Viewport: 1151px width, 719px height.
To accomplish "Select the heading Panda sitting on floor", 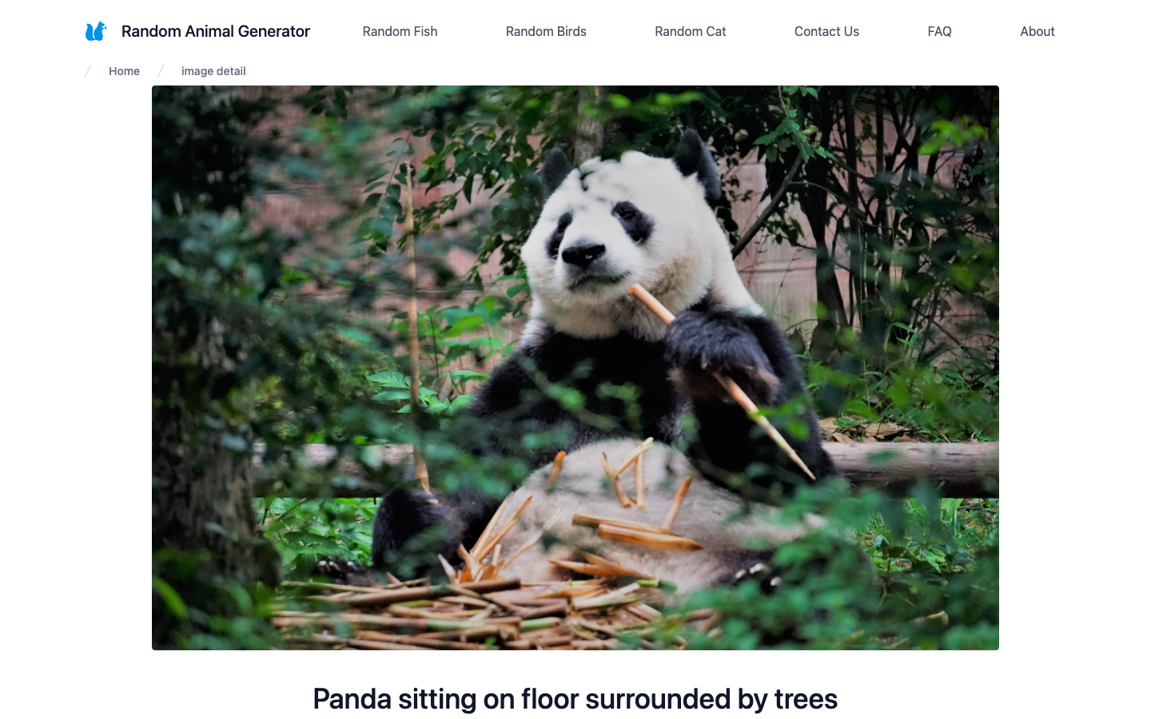I will point(575,699).
